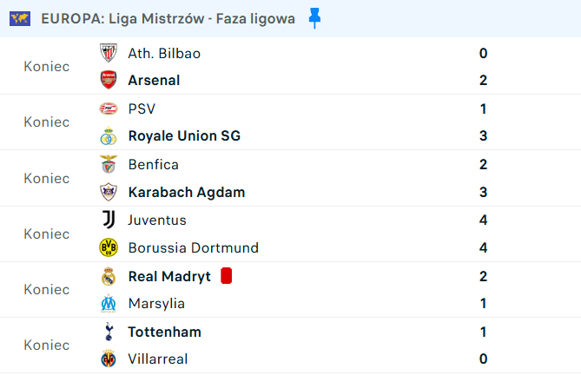This screenshot has width=581, height=375.
Task: Click the Athletic Bilbao club crest
Action: [x=109, y=53]
